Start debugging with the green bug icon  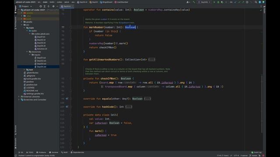[218, 2]
